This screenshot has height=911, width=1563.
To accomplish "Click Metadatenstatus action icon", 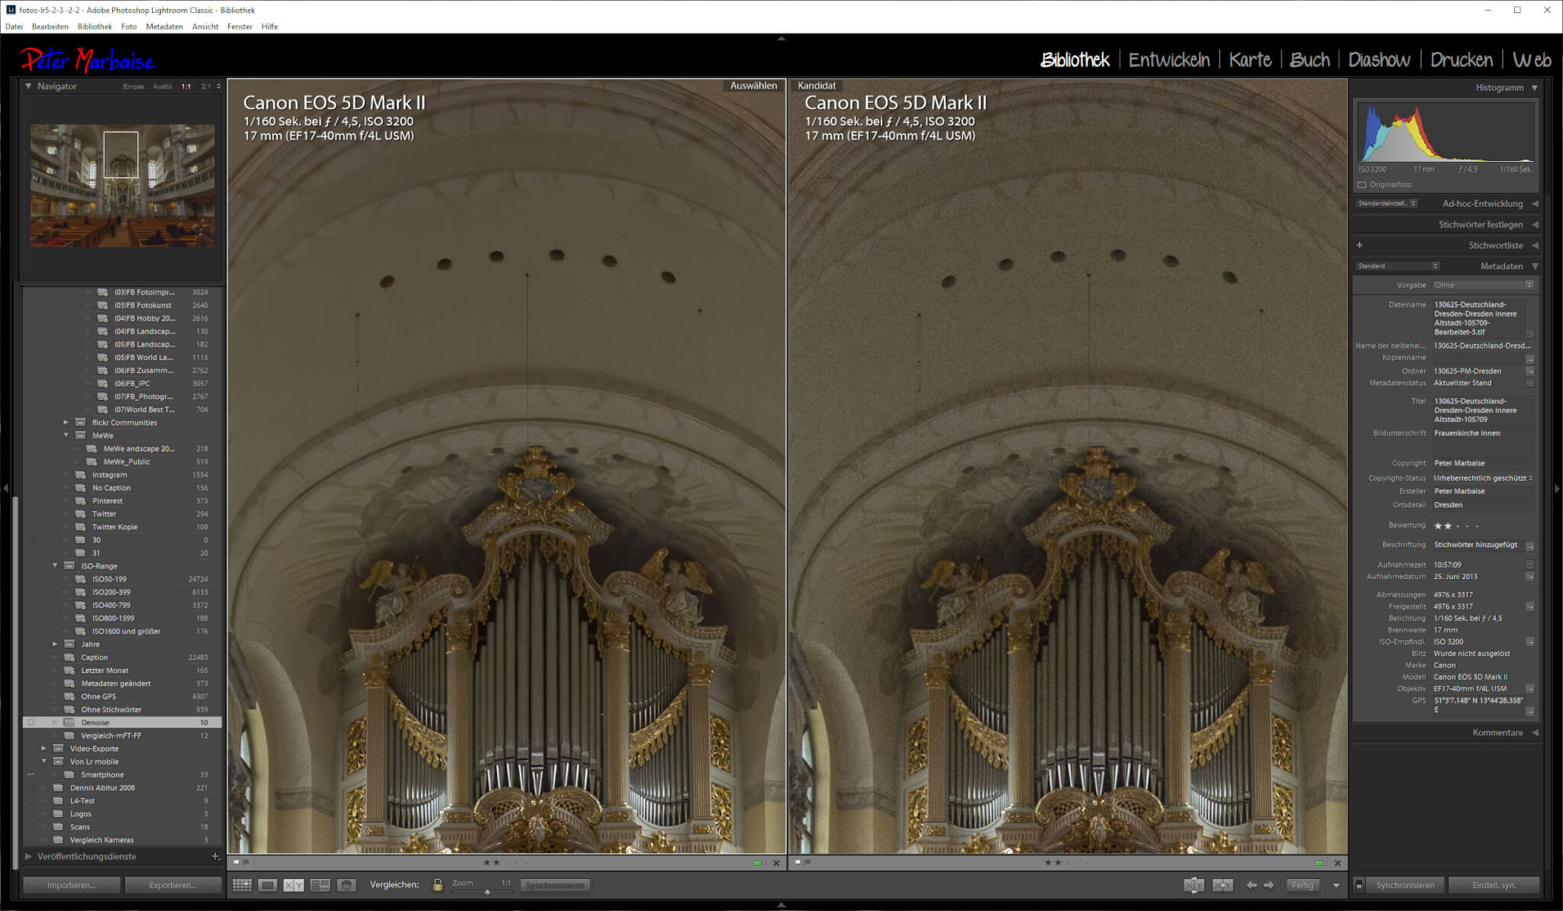I will click(1529, 383).
